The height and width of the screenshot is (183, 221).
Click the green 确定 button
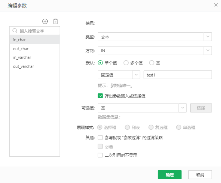[x=170, y=175]
